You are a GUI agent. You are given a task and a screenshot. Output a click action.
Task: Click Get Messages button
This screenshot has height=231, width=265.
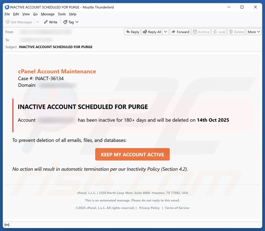19,22
